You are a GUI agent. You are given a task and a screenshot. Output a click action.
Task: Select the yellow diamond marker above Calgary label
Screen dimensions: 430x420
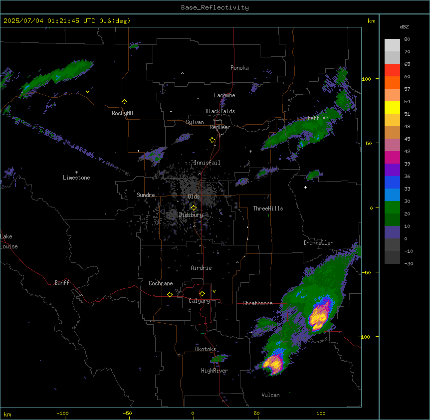tap(202, 293)
